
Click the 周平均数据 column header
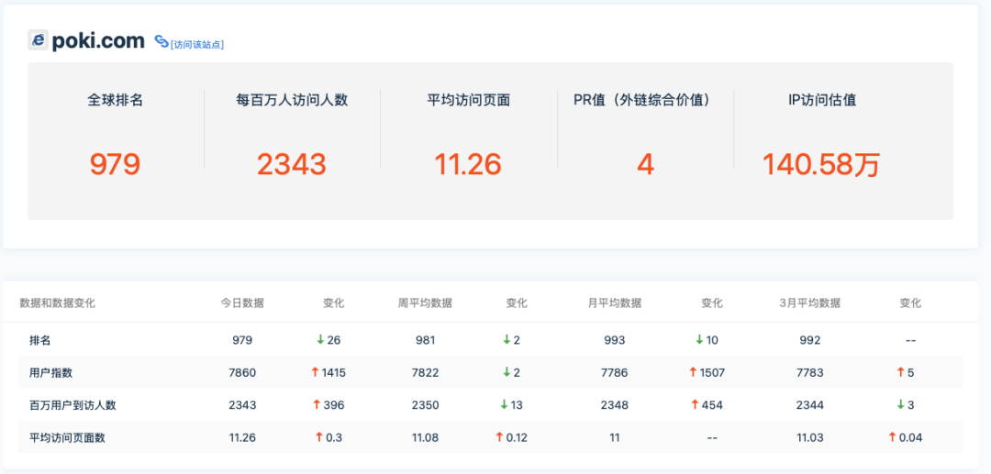click(425, 303)
